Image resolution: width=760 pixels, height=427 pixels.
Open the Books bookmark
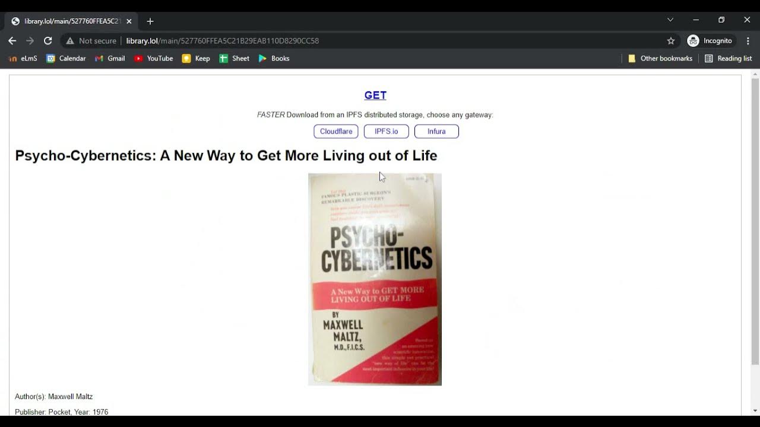pyautogui.click(x=274, y=59)
